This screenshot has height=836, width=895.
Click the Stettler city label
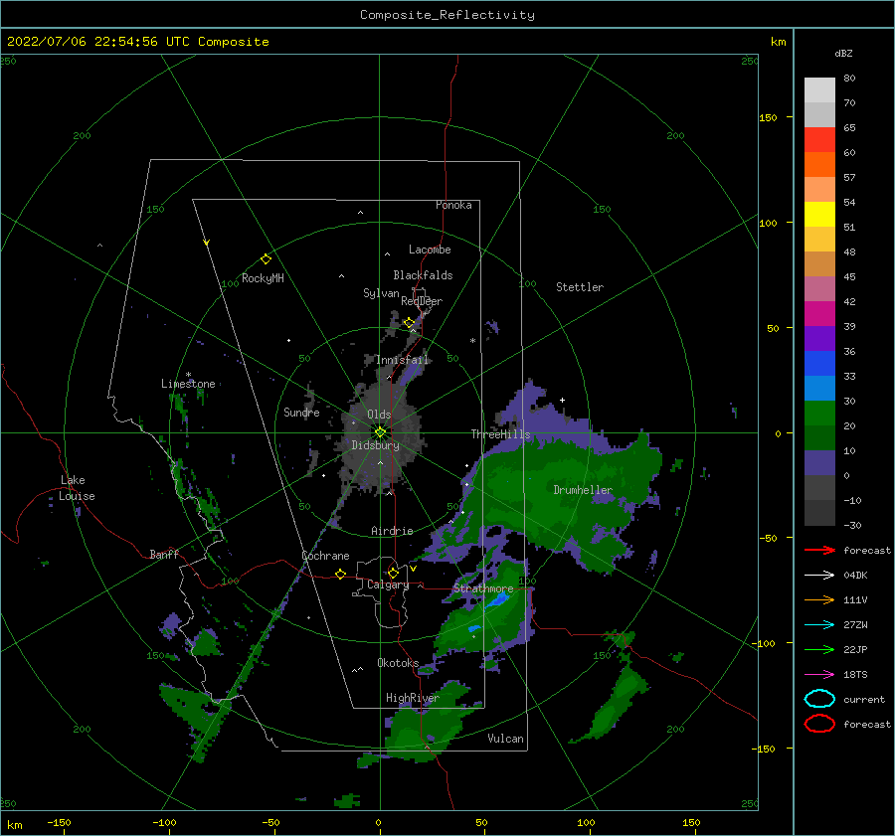[x=580, y=287]
